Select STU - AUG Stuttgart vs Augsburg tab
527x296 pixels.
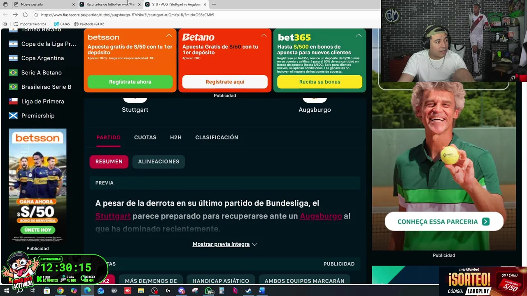176,5
